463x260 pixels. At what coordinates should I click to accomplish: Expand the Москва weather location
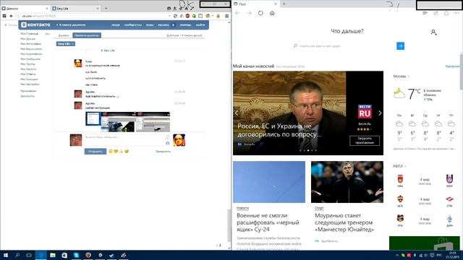point(401,77)
